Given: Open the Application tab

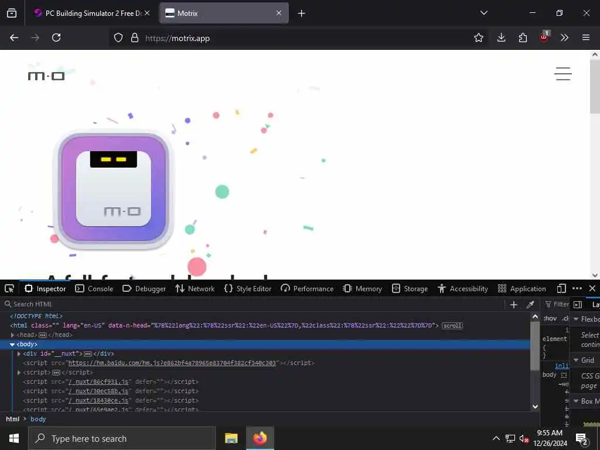Looking at the screenshot, I should click(521, 288).
